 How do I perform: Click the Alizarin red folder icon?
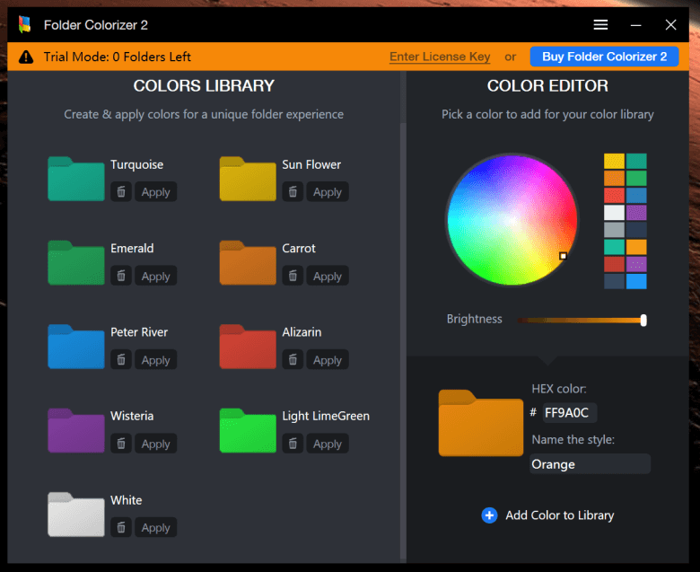248,347
